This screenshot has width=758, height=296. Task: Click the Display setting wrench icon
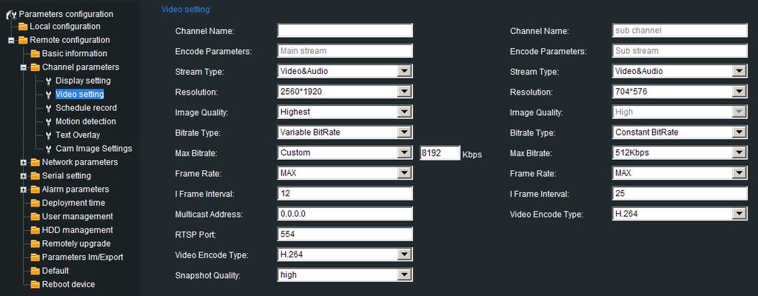coord(48,81)
